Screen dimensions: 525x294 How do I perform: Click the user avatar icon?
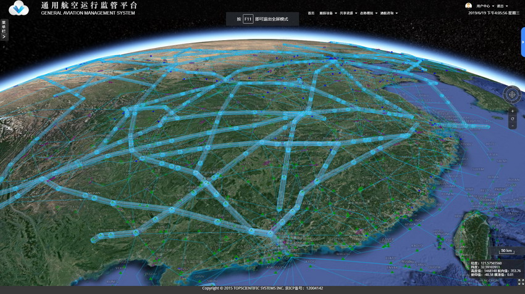tap(468, 6)
